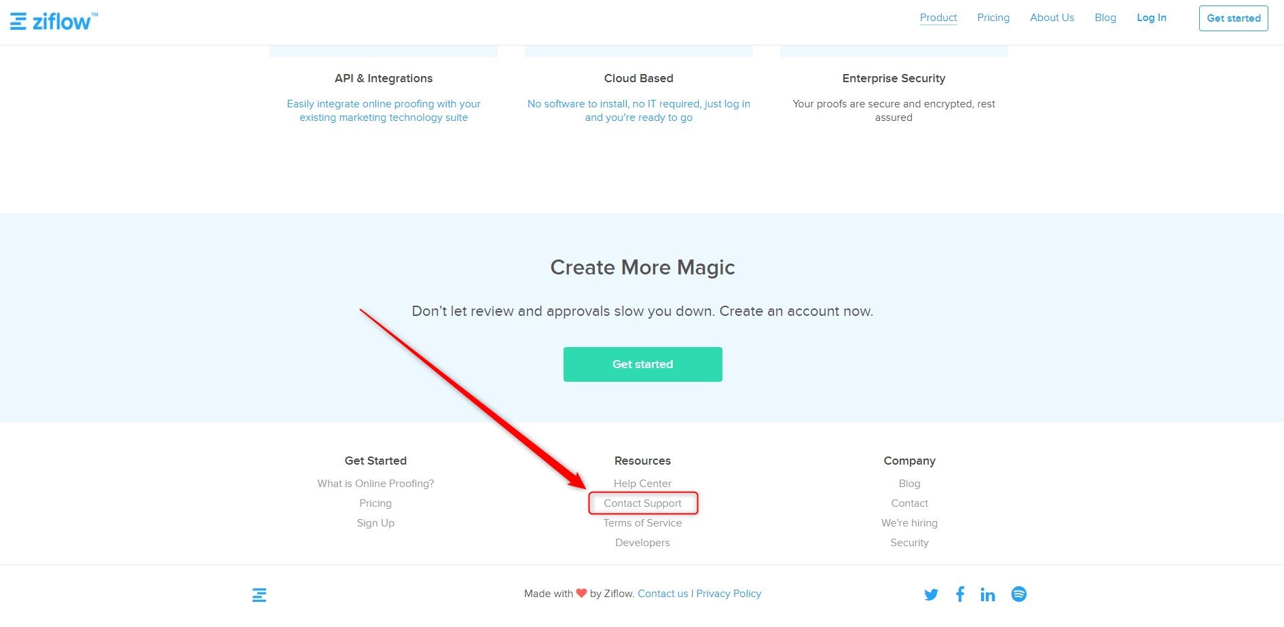Open About Us in the header

tap(1052, 18)
